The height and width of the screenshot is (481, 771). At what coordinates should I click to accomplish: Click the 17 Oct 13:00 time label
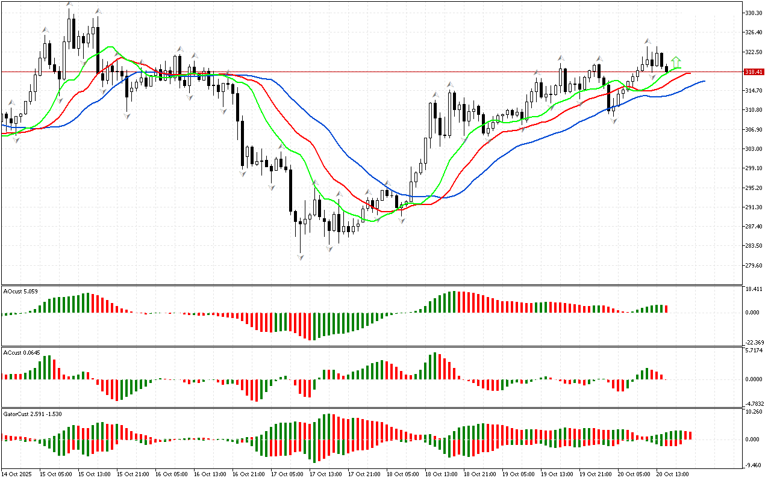coord(325,474)
